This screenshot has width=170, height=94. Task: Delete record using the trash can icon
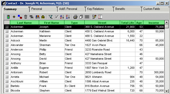[26, 17]
